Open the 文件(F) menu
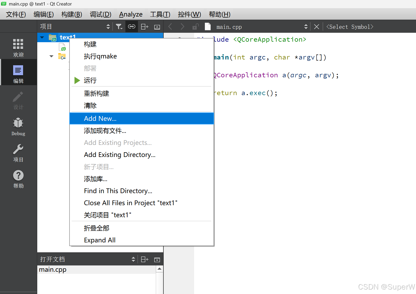Screen dimensions: 416x294 pyautogui.click(x=16, y=14)
